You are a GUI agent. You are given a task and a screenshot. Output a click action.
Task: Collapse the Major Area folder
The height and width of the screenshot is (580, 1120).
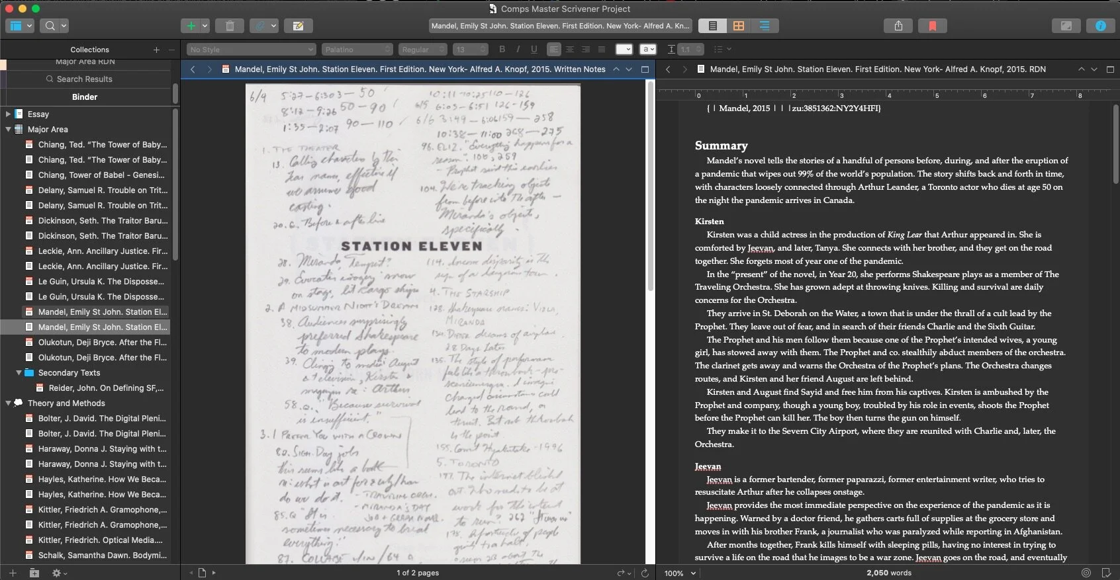point(8,130)
